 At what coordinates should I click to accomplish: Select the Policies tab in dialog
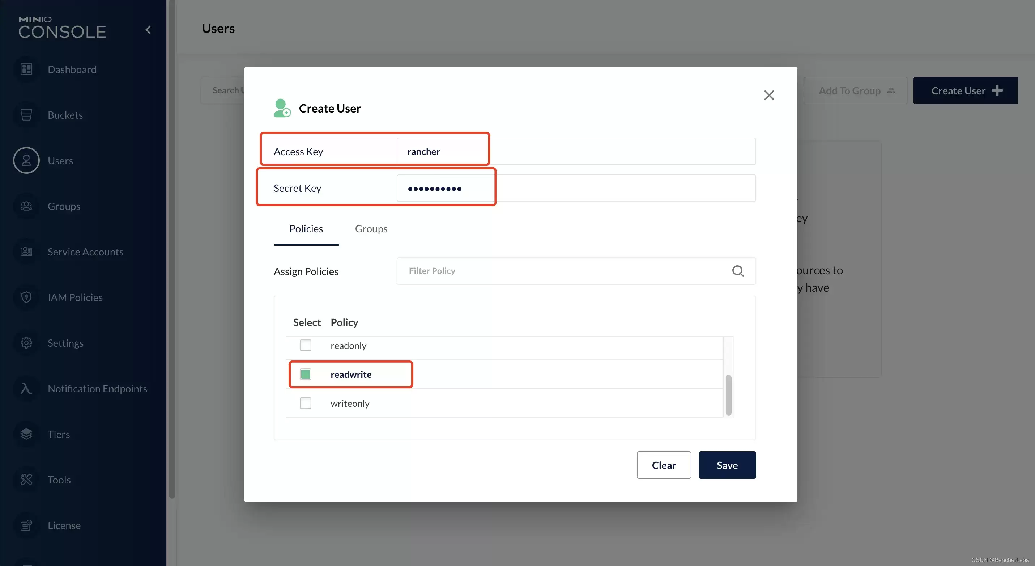coord(306,229)
